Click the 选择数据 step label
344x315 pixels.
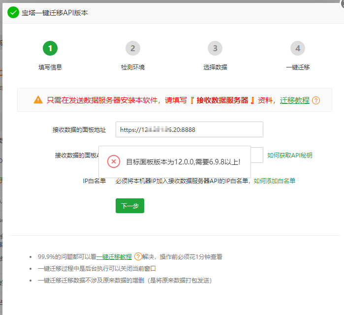215,67
